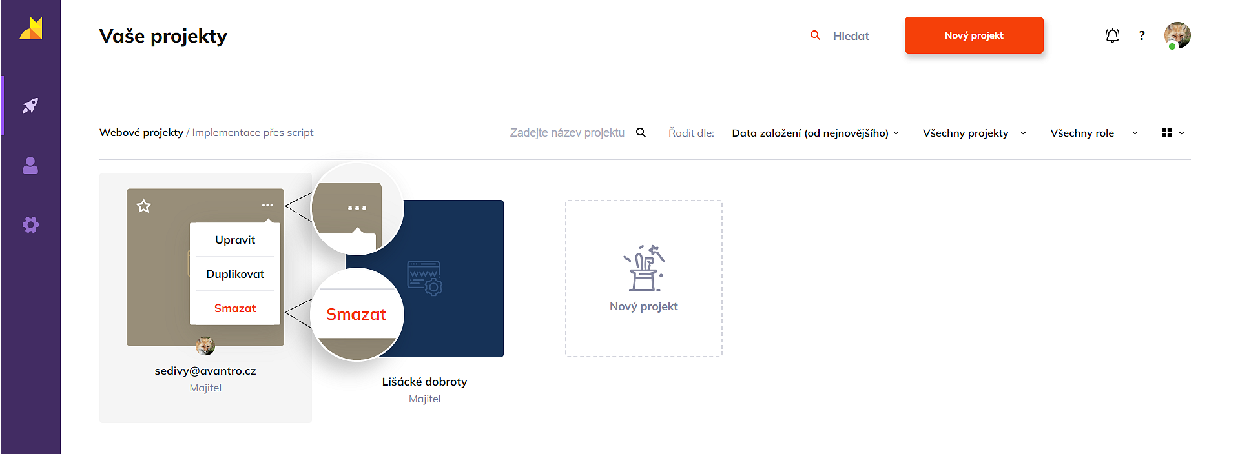Click the magnifier icon beside project name field
Screen dimensions: 1240x454
(641, 133)
